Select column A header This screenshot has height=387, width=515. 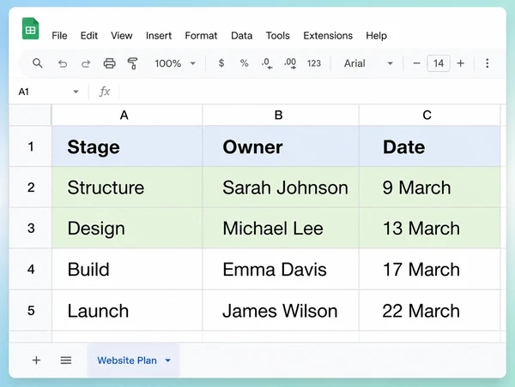[127, 115]
